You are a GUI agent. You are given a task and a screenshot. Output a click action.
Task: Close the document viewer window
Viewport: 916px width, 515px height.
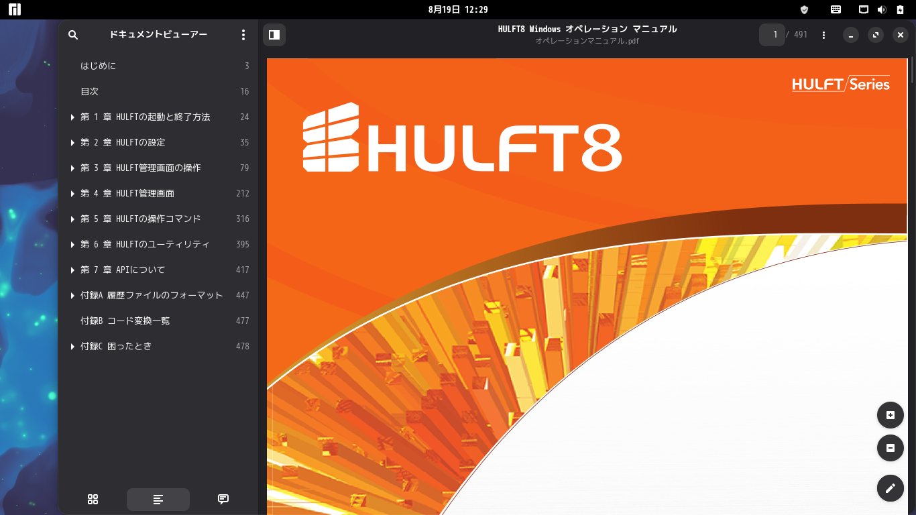(x=901, y=35)
